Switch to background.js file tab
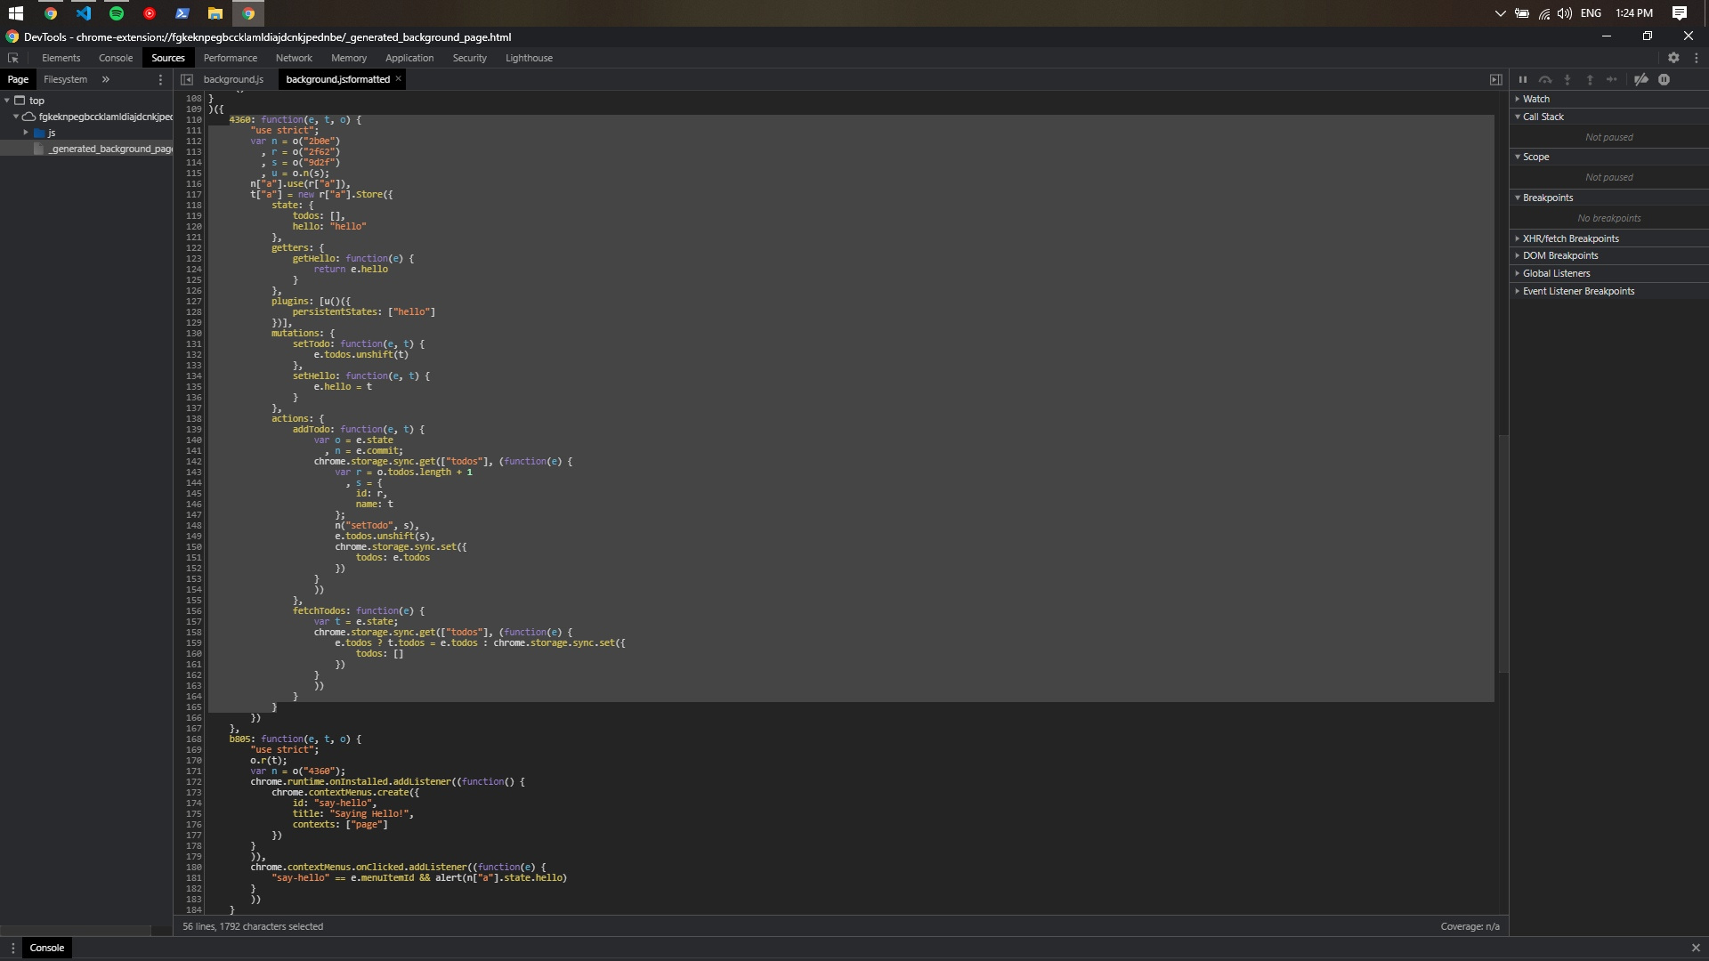 click(x=233, y=79)
